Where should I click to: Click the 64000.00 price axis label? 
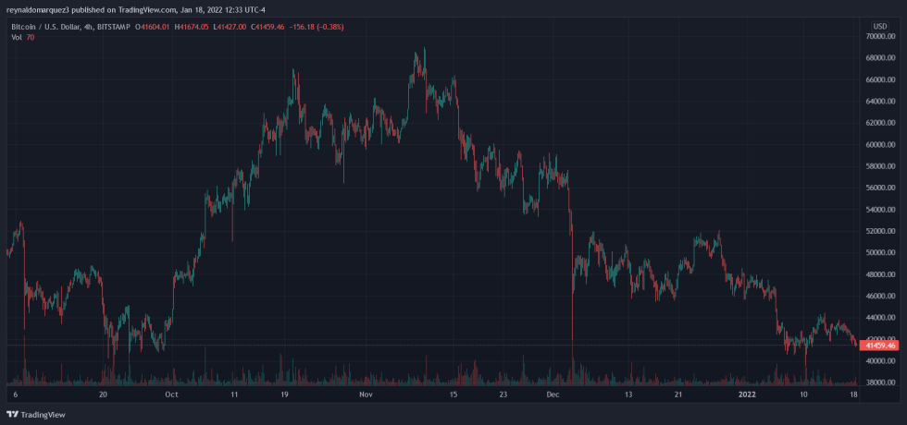click(879, 102)
